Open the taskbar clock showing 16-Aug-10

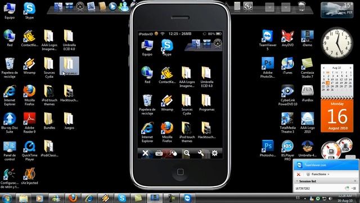click(x=345, y=198)
